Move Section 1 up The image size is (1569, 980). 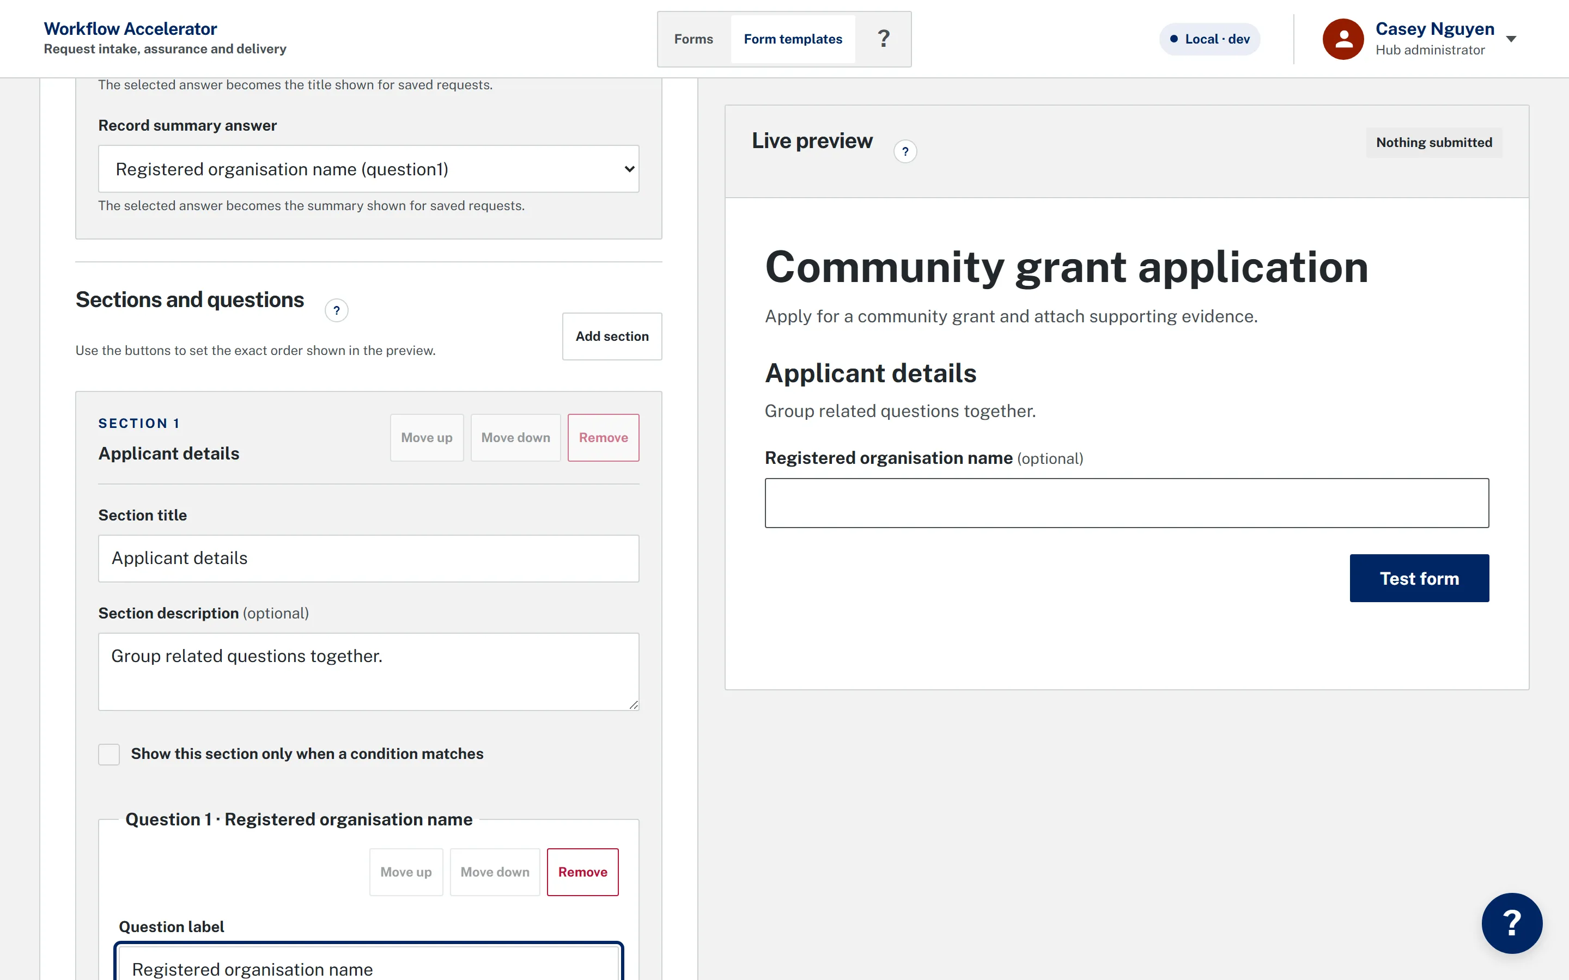(427, 438)
